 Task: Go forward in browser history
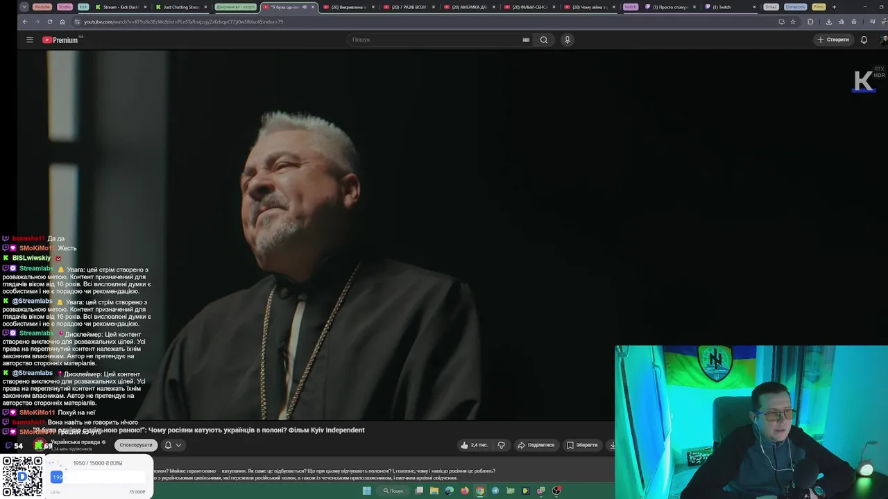pos(37,21)
